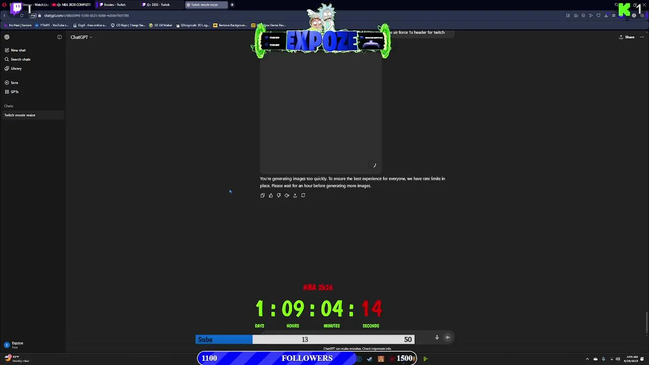Click the voice mode waveform icon
The width and height of the screenshot is (649, 365).
[x=448, y=337]
